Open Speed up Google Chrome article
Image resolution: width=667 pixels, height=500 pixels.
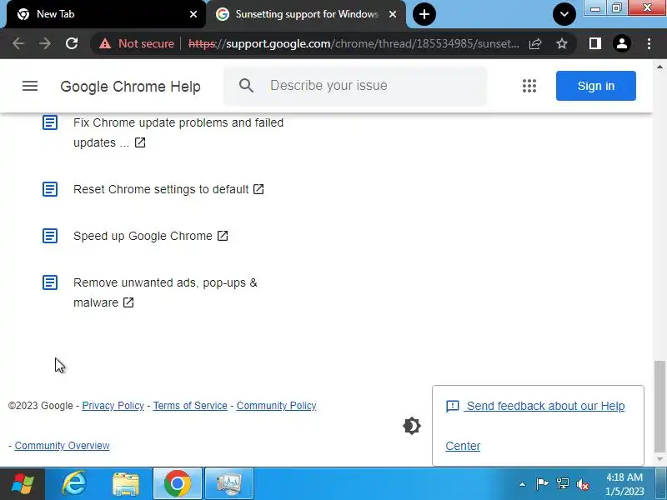tap(143, 236)
